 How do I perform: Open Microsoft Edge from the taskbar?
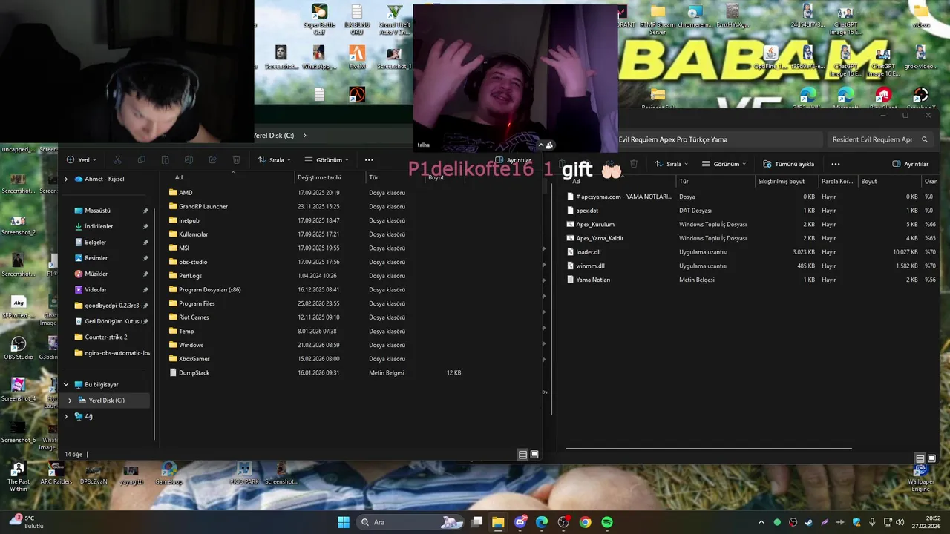coord(542,522)
